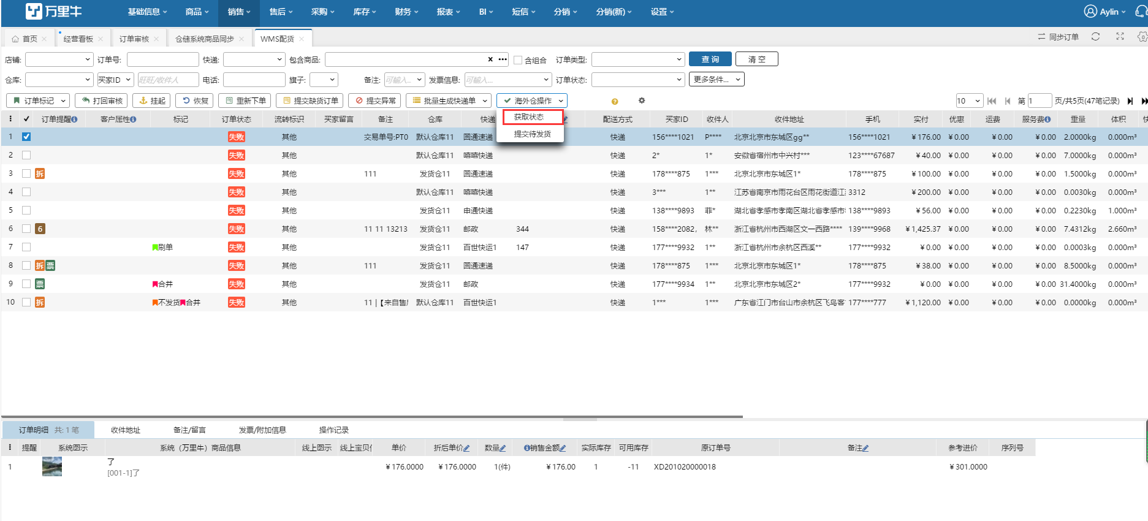Check the row 2 order checkbox

[26, 155]
